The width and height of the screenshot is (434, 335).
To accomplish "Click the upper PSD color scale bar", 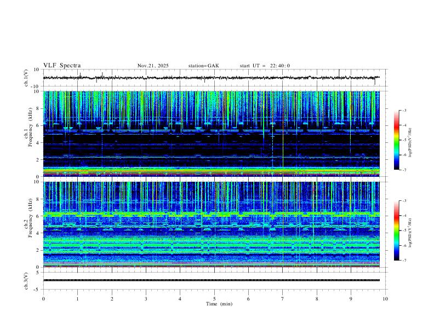I will pos(397,140).
